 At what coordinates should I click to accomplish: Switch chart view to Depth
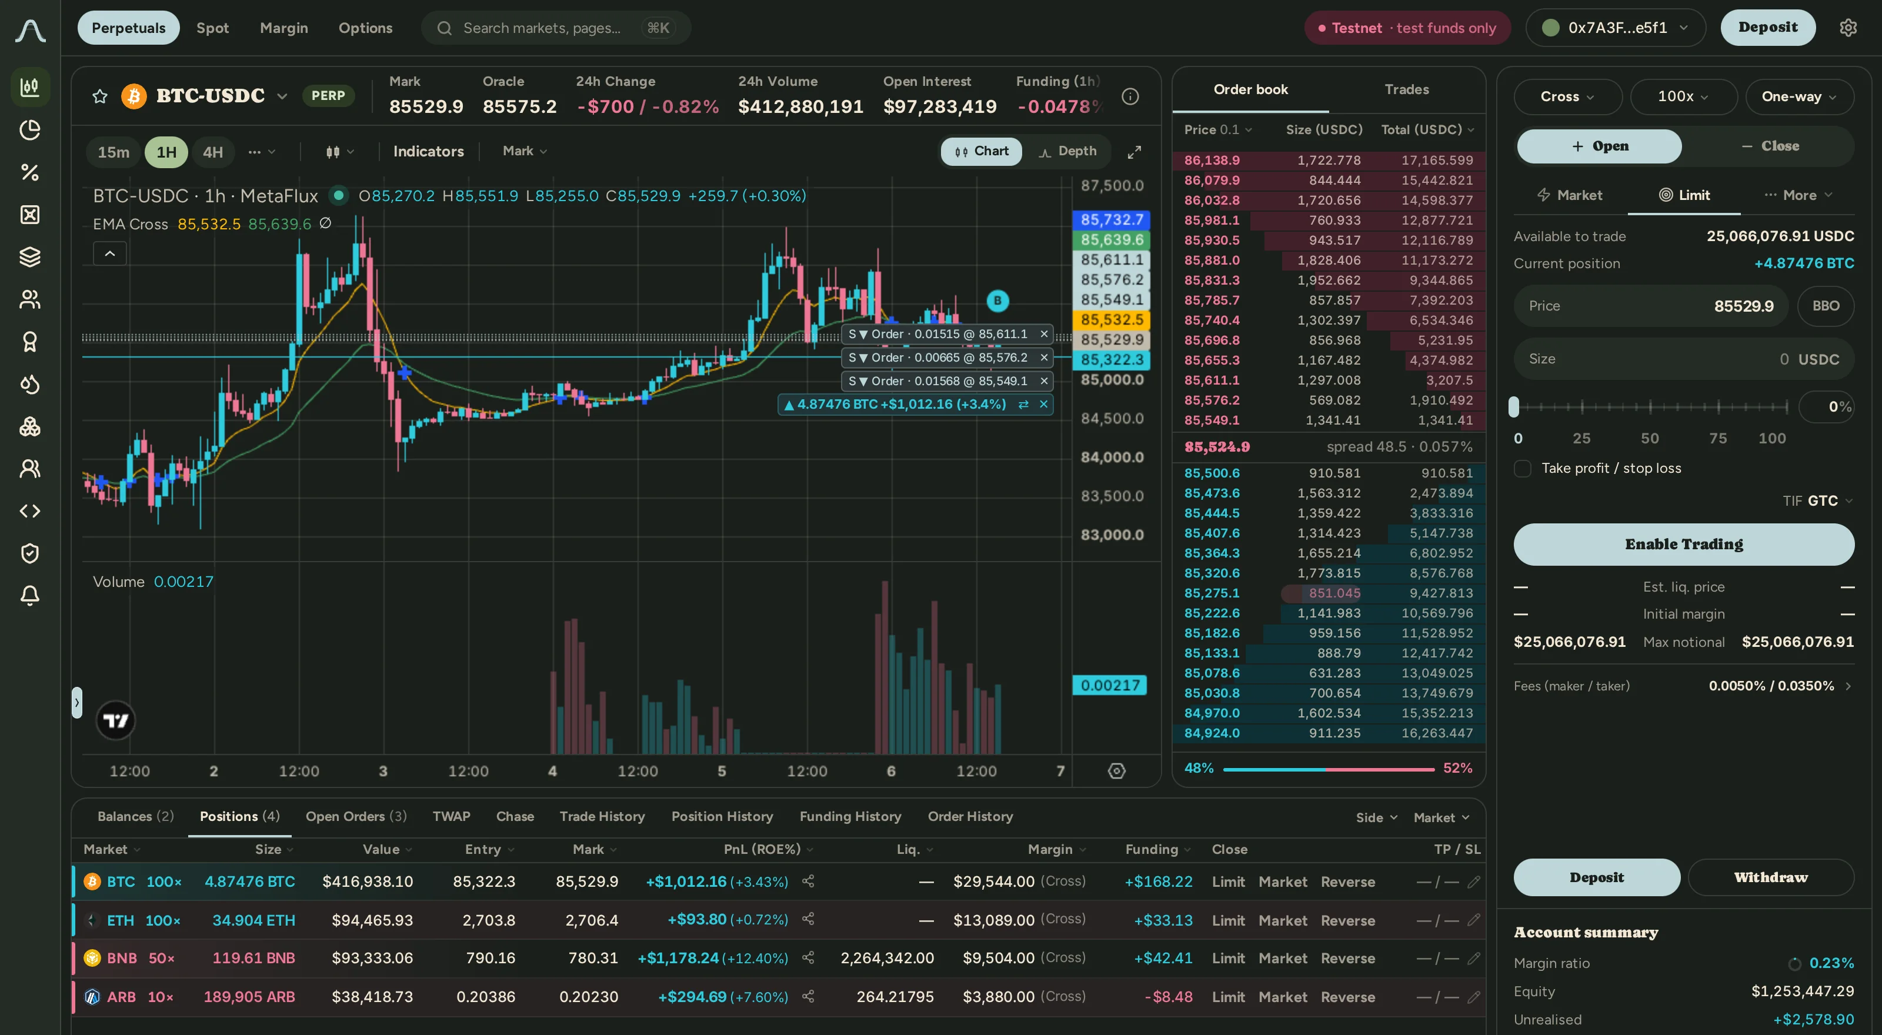[1067, 151]
